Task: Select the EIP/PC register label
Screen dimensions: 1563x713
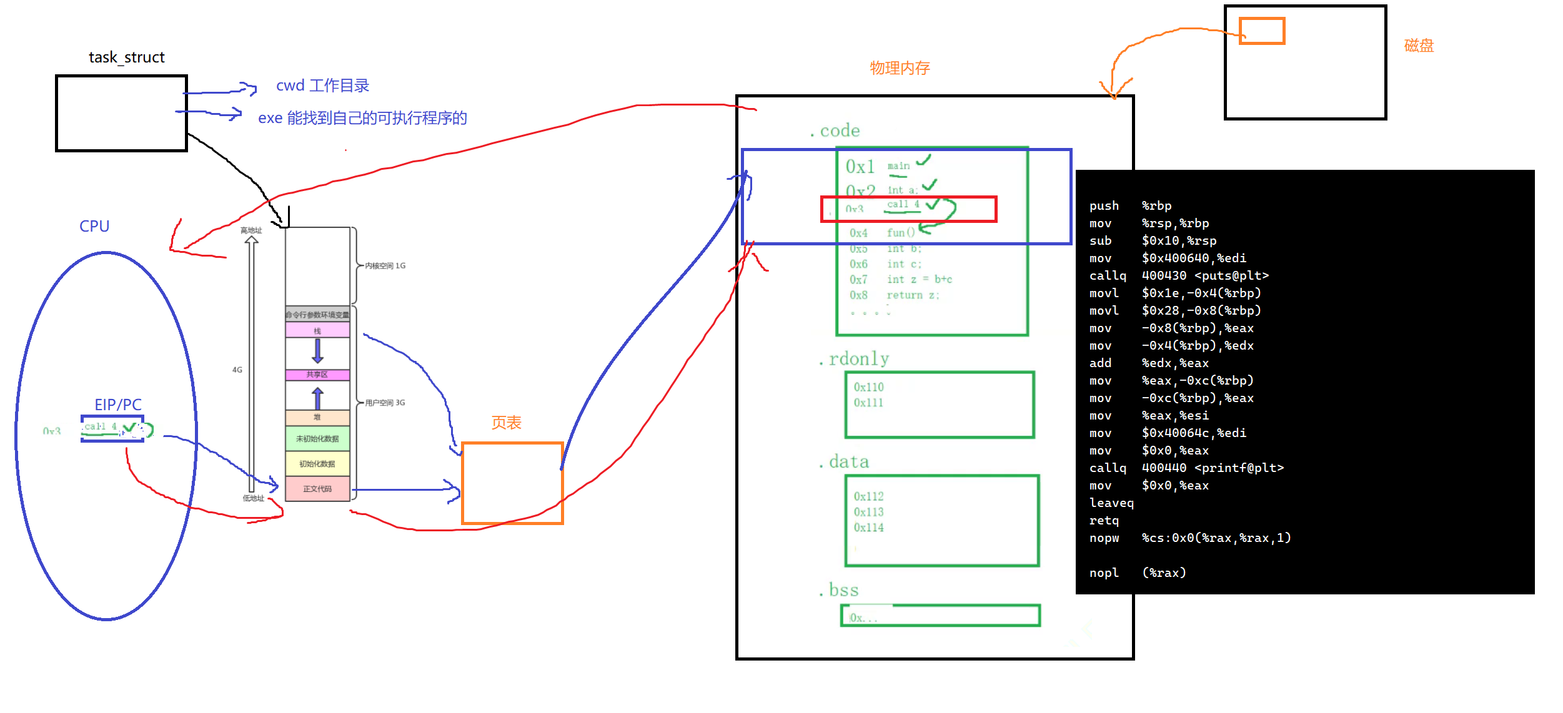Action: tap(118, 405)
